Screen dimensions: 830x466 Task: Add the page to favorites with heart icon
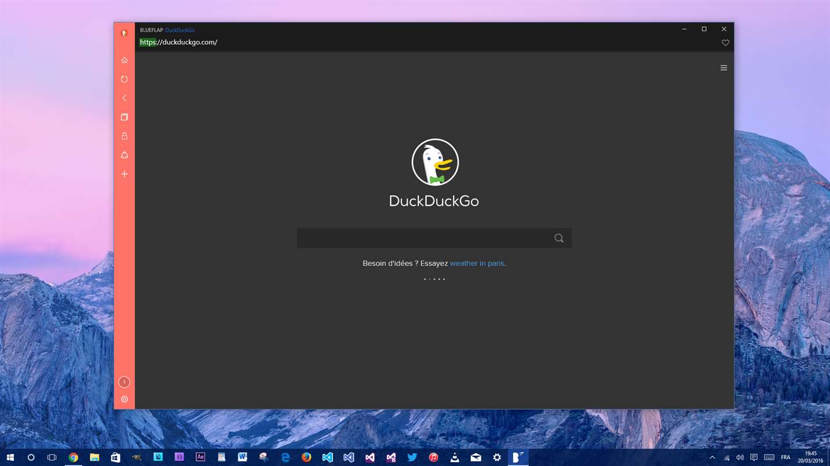pos(725,43)
